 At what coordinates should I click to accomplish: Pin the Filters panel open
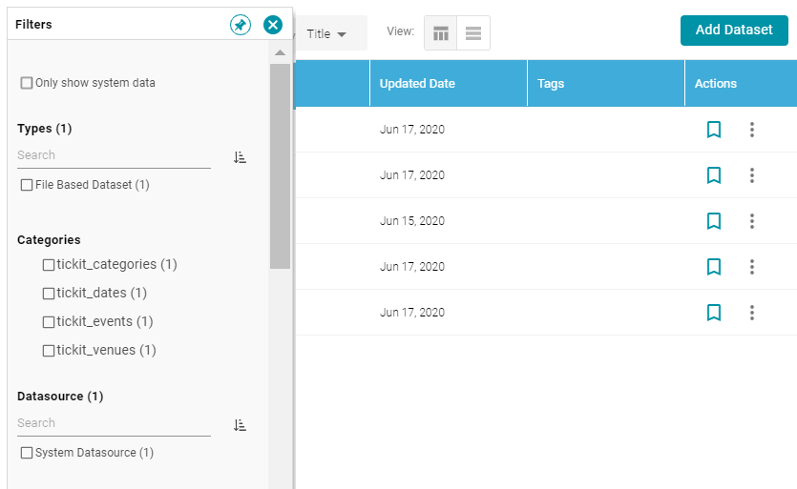[x=240, y=25]
